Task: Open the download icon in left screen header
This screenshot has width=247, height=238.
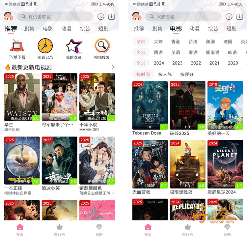Action: coord(112,16)
